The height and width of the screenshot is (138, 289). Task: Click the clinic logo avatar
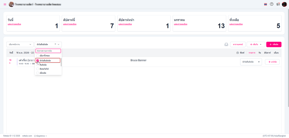click(x=11, y=4)
